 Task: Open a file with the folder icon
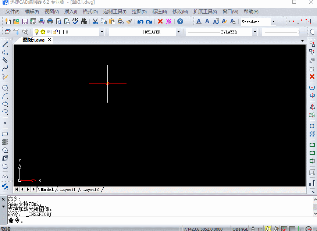pyautogui.click(x=16, y=21)
